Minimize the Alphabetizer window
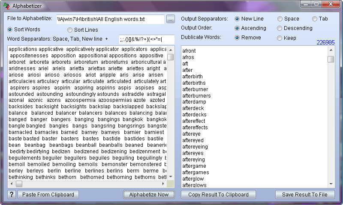This screenshot has height=205, width=343. [306, 4]
